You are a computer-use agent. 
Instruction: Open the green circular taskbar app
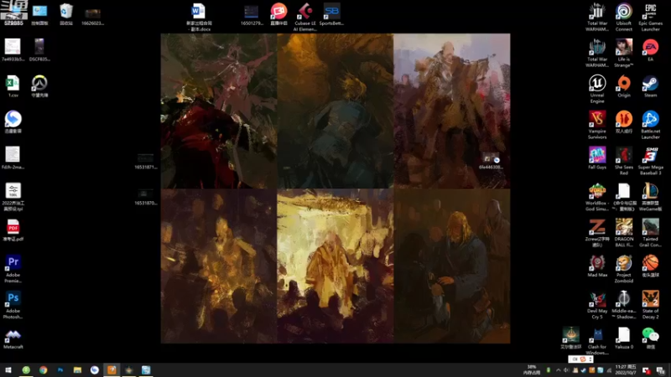tap(26, 370)
